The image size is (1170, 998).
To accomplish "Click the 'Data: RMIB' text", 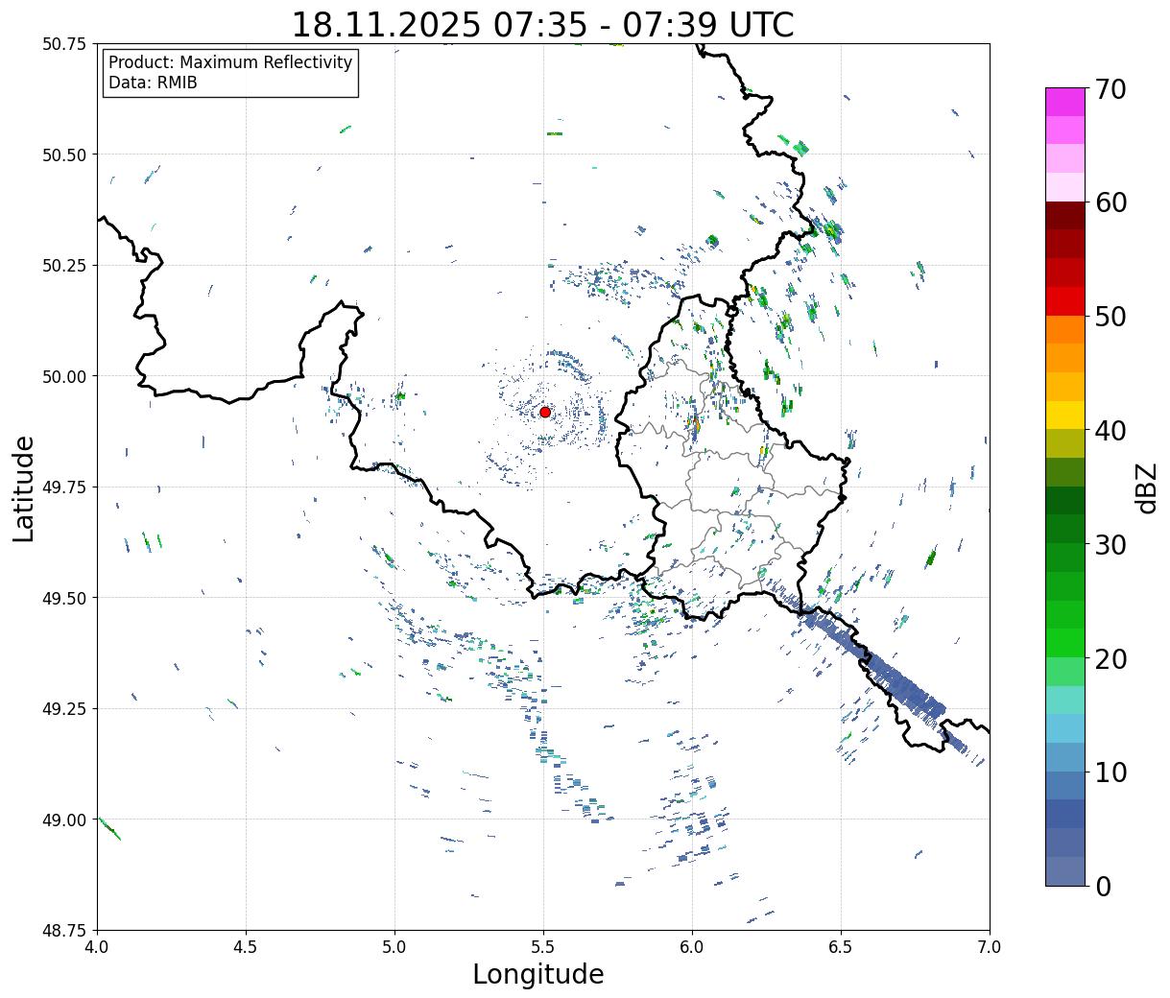I will pyautogui.click(x=153, y=83).
